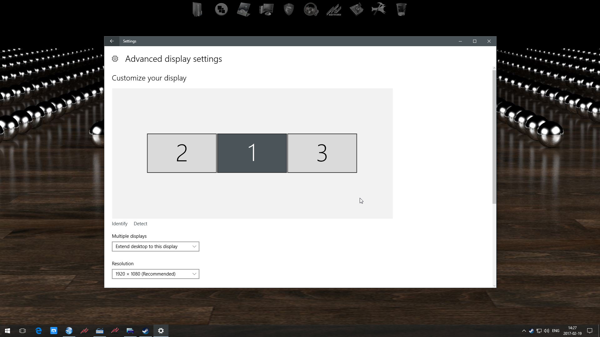This screenshot has width=600, height=337.
Task: Open Microsoft Edge from the taskbar
Action: click(38, 331)
